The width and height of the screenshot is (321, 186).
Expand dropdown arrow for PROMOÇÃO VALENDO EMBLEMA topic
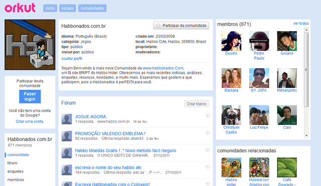[208, 133]
